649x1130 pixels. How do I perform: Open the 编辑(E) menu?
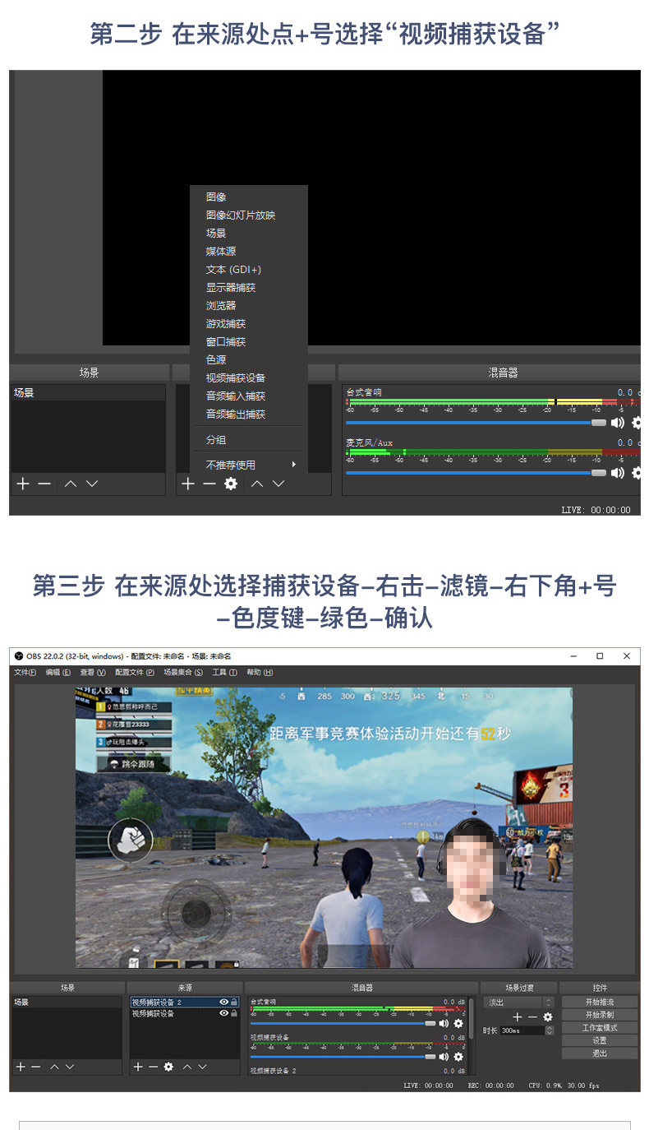58,673
